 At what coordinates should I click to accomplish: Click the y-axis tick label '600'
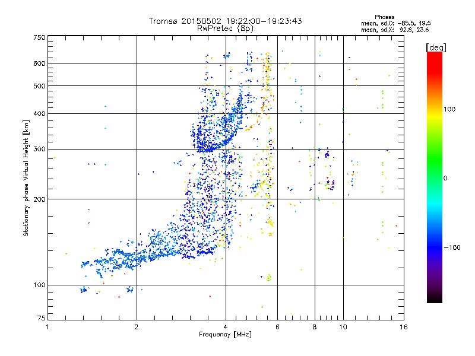39,63
